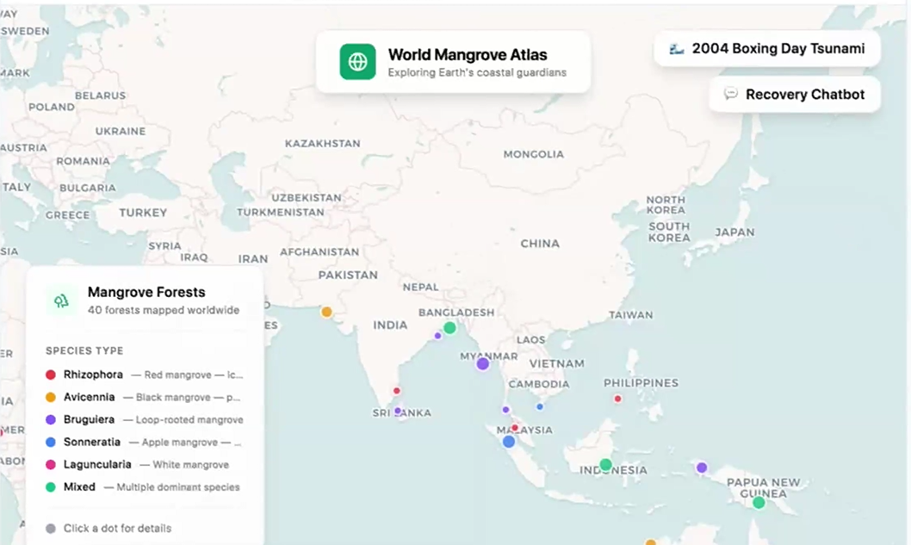
Task: Select the orange forest marker near Pakistan coast
Action: [326, 312]
